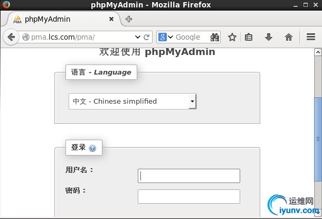Open a new tab with the plus button
Viewport: 322px width, 219px height.
tap(129, 19)
